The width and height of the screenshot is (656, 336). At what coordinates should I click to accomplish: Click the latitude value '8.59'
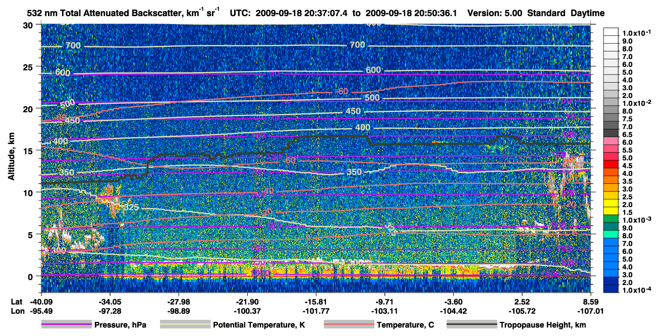591,301
